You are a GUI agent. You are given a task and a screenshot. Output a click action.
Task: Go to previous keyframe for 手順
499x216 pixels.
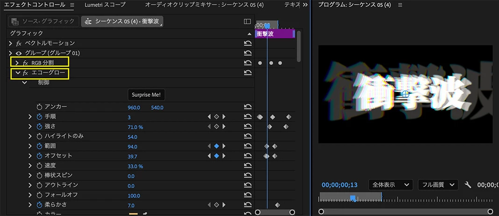209,117
